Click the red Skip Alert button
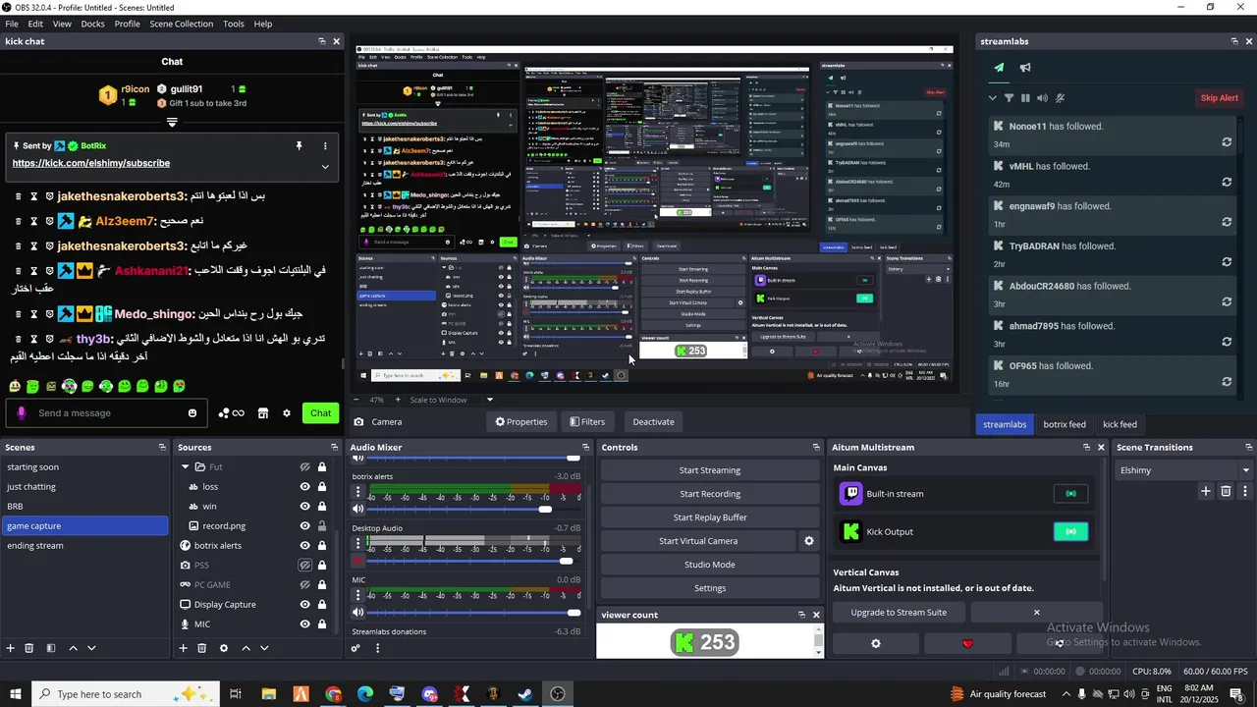Viewport: 1257px width, 707px height. pyautogui.click(x=1219, y=98)
